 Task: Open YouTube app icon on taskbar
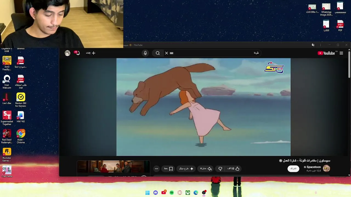pyautogui.click(x=164, y=193)
